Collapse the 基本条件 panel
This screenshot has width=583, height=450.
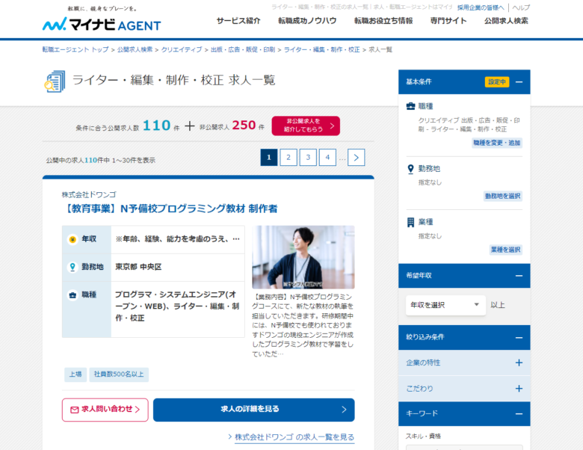(x=519, y=81)
